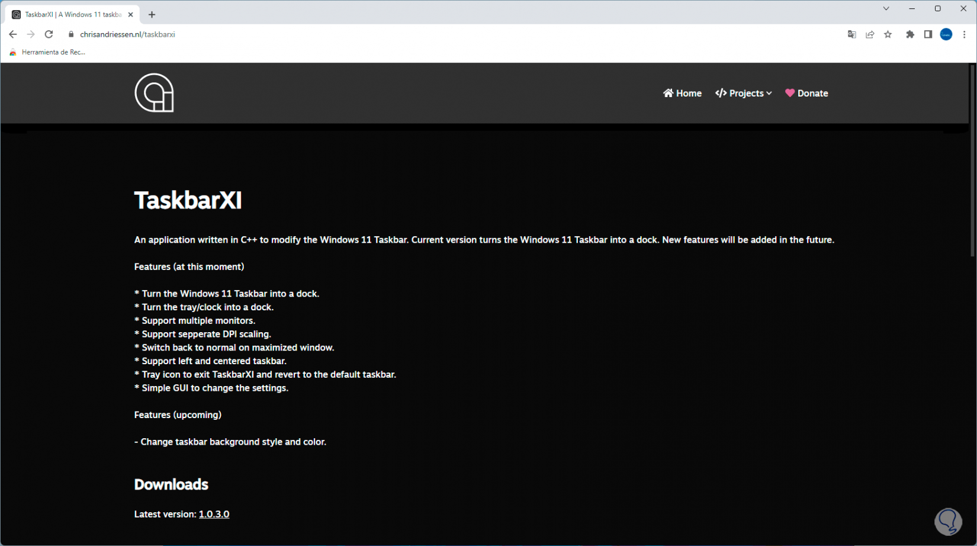Screen dimensions: 977x546
Task: Open the Chrome three-dot menu
Action: click(964, 34)
